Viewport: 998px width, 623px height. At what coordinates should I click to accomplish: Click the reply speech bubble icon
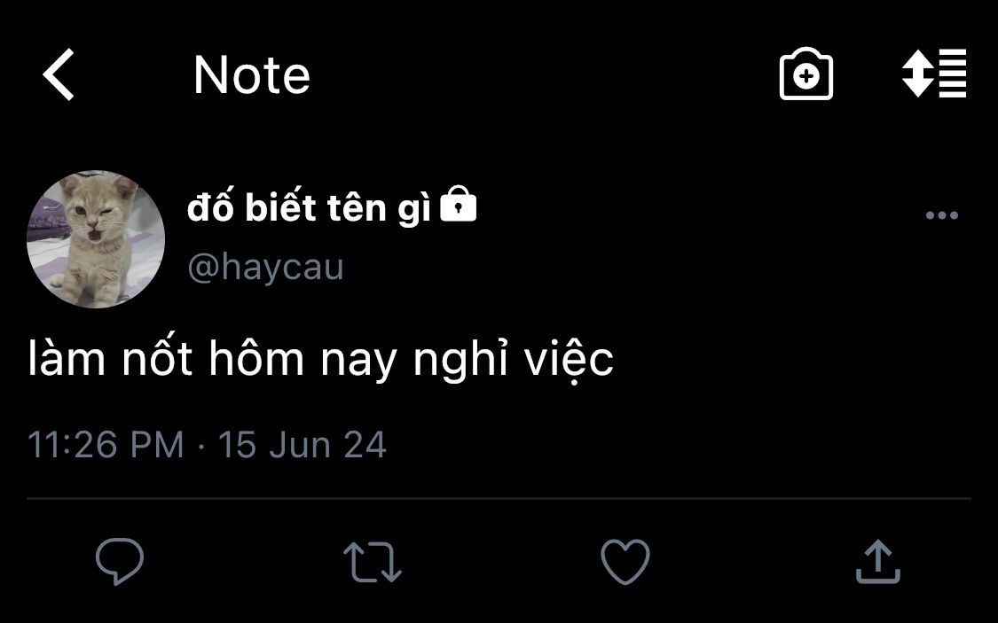(120, 562)
